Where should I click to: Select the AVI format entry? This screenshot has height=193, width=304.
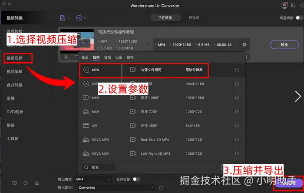click(100, 126)
